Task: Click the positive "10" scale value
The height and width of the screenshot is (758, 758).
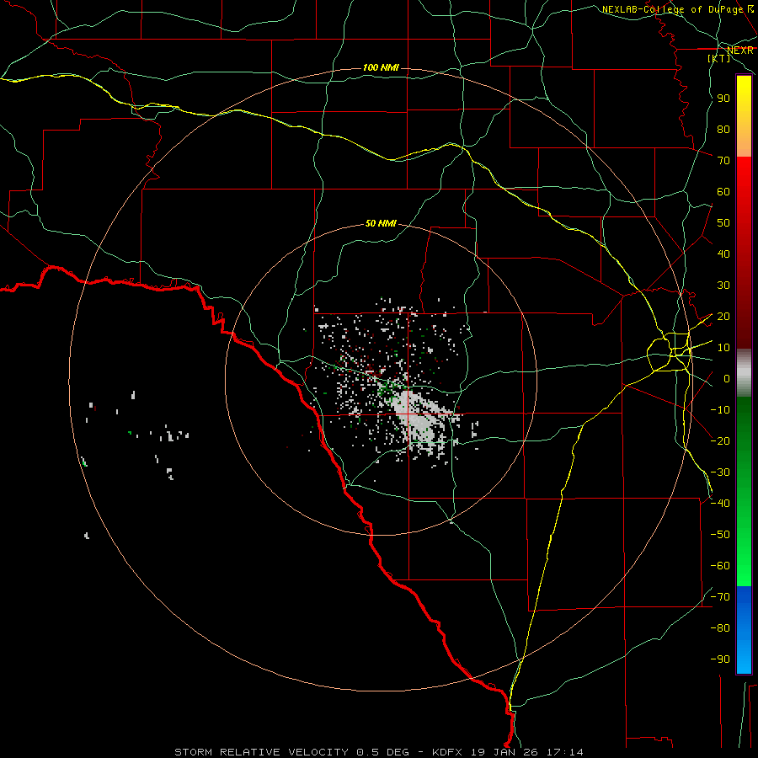Action: (x=723, y=348)
